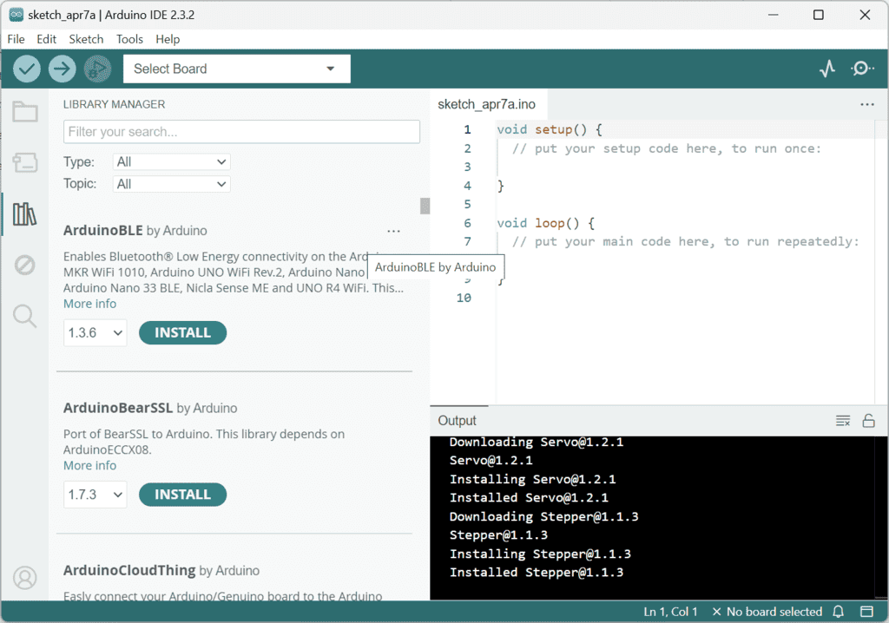Install the ArduinoBearSSL library
889x623 pixels.
pos(182,494)
